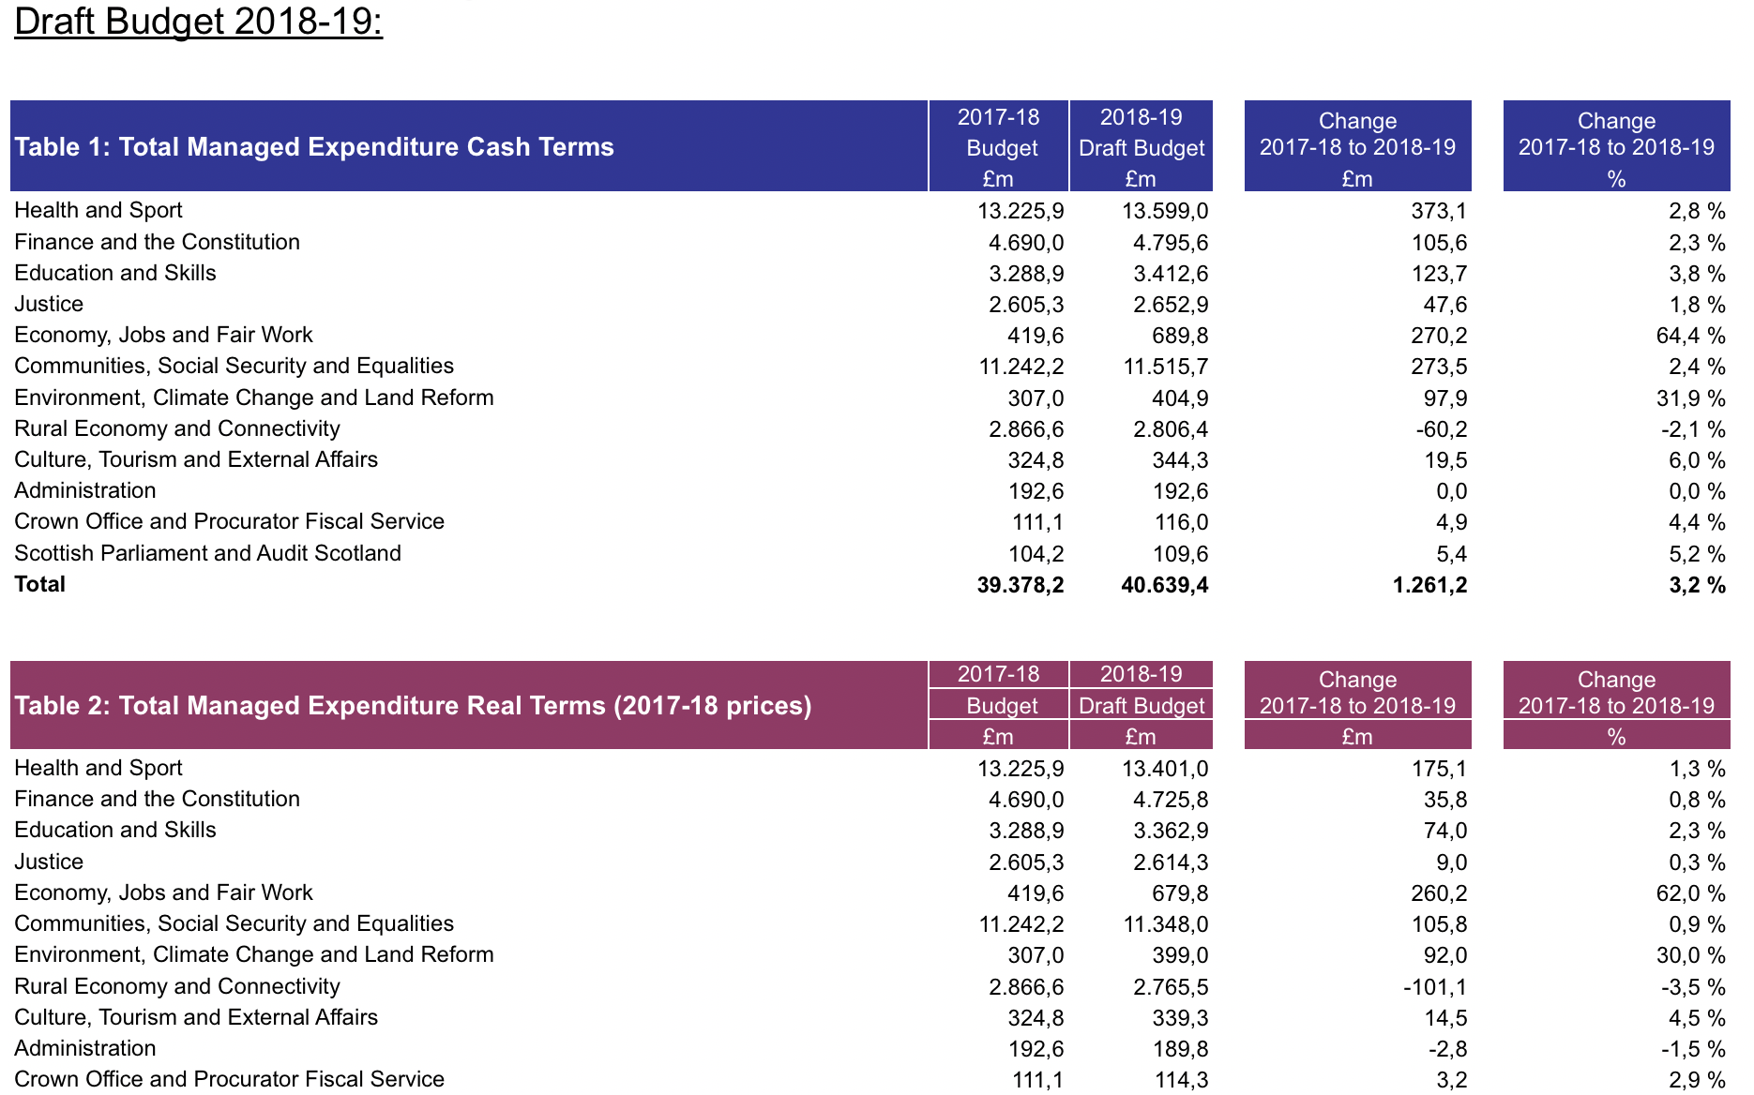The width and height of the screenshot is (1754, 1095).
Task: Click the Table 1 total value 40.639,4
Action: pos(1164,585)
